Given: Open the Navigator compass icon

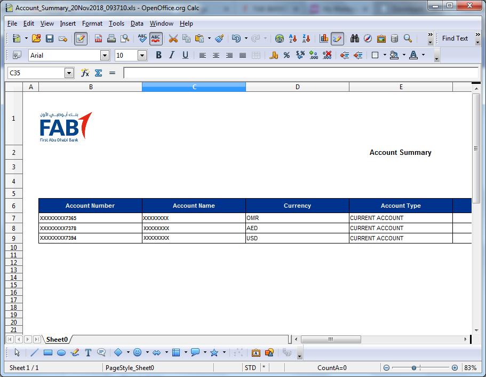Looking at the screenshot, I should (368, 38).
